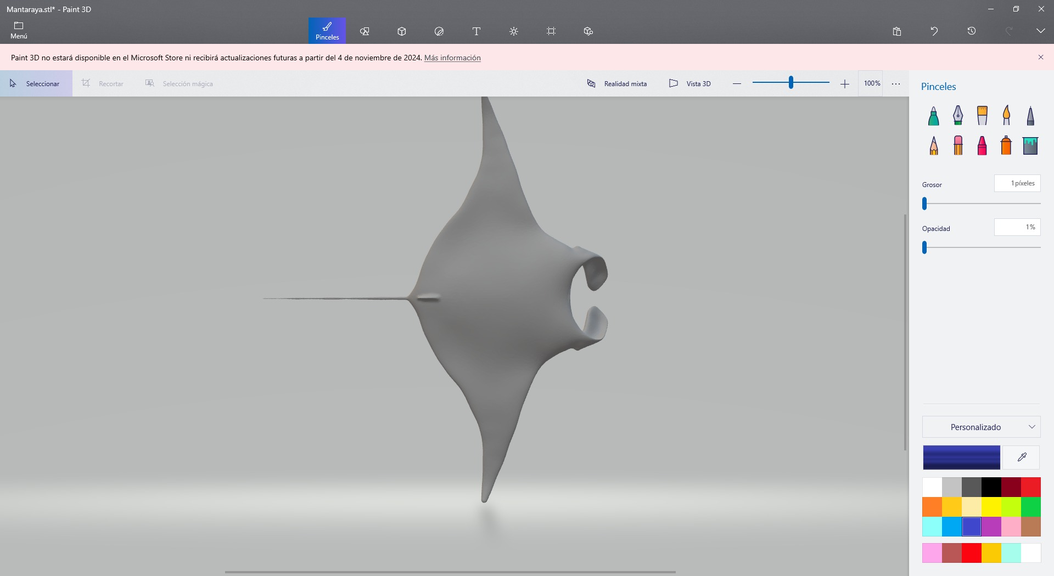Screen dimensions: 1054x576
Task: Pick the custom pink swatch in bottom row
Action: (x=932, y=553)
